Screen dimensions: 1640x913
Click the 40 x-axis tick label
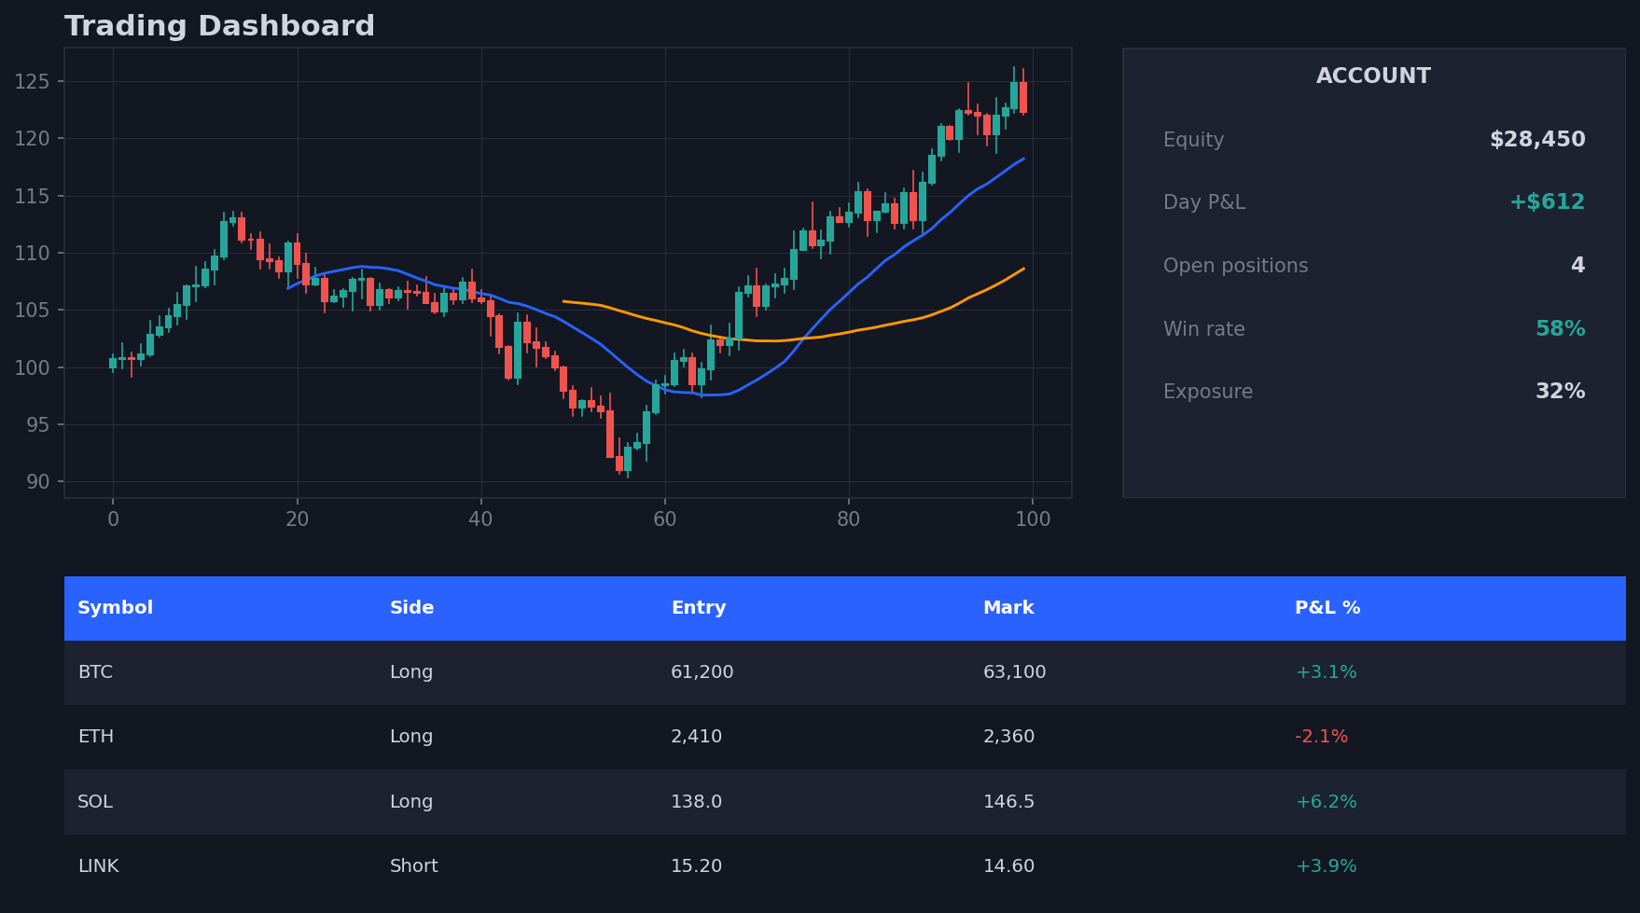[x=480, y=520]
